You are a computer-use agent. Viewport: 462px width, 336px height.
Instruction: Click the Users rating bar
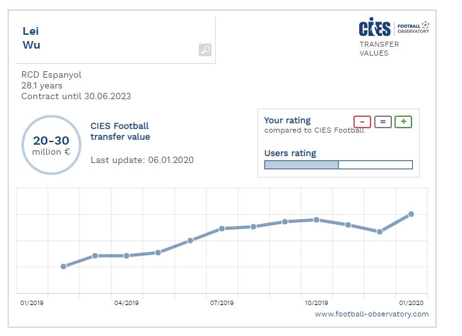tap(338, 165)
